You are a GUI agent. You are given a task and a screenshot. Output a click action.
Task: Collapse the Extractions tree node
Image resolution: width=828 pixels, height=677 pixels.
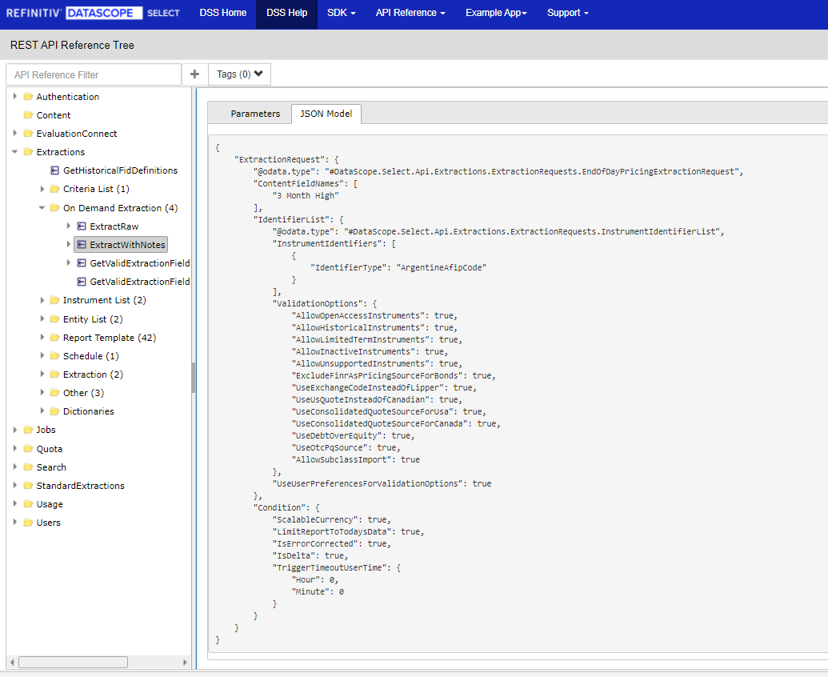pyautogui.click(x=14, y=152)
